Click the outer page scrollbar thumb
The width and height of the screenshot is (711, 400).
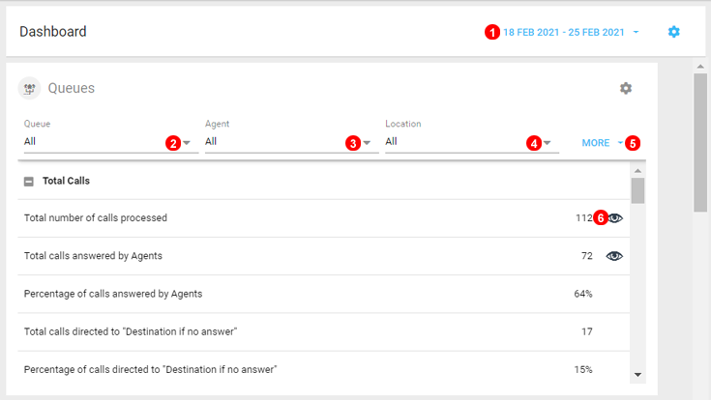pyautogui.click(x=700, y=143)
